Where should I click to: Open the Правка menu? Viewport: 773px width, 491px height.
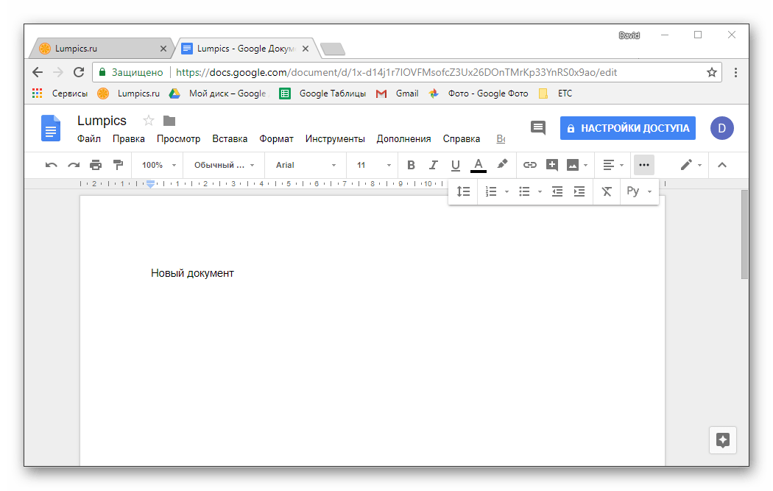tap(129, 139)
